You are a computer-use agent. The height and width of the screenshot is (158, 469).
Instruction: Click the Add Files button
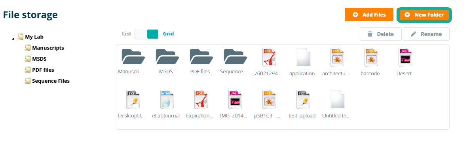tap(368, 15)
